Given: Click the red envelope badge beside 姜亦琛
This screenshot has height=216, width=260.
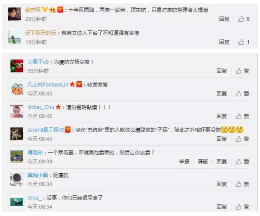Looking at the screenshot, I should point(60,10).
